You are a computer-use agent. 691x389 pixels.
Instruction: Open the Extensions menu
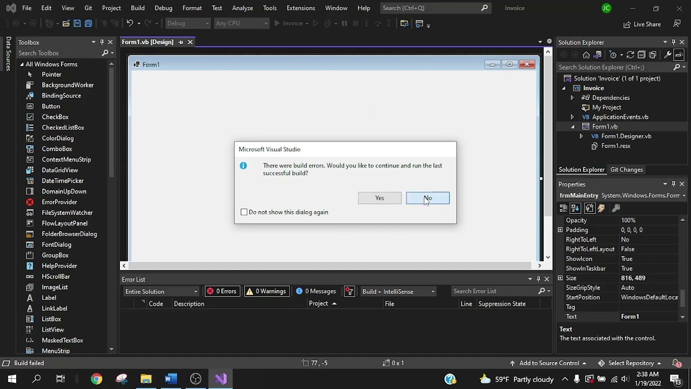click(x=301, y=8)
